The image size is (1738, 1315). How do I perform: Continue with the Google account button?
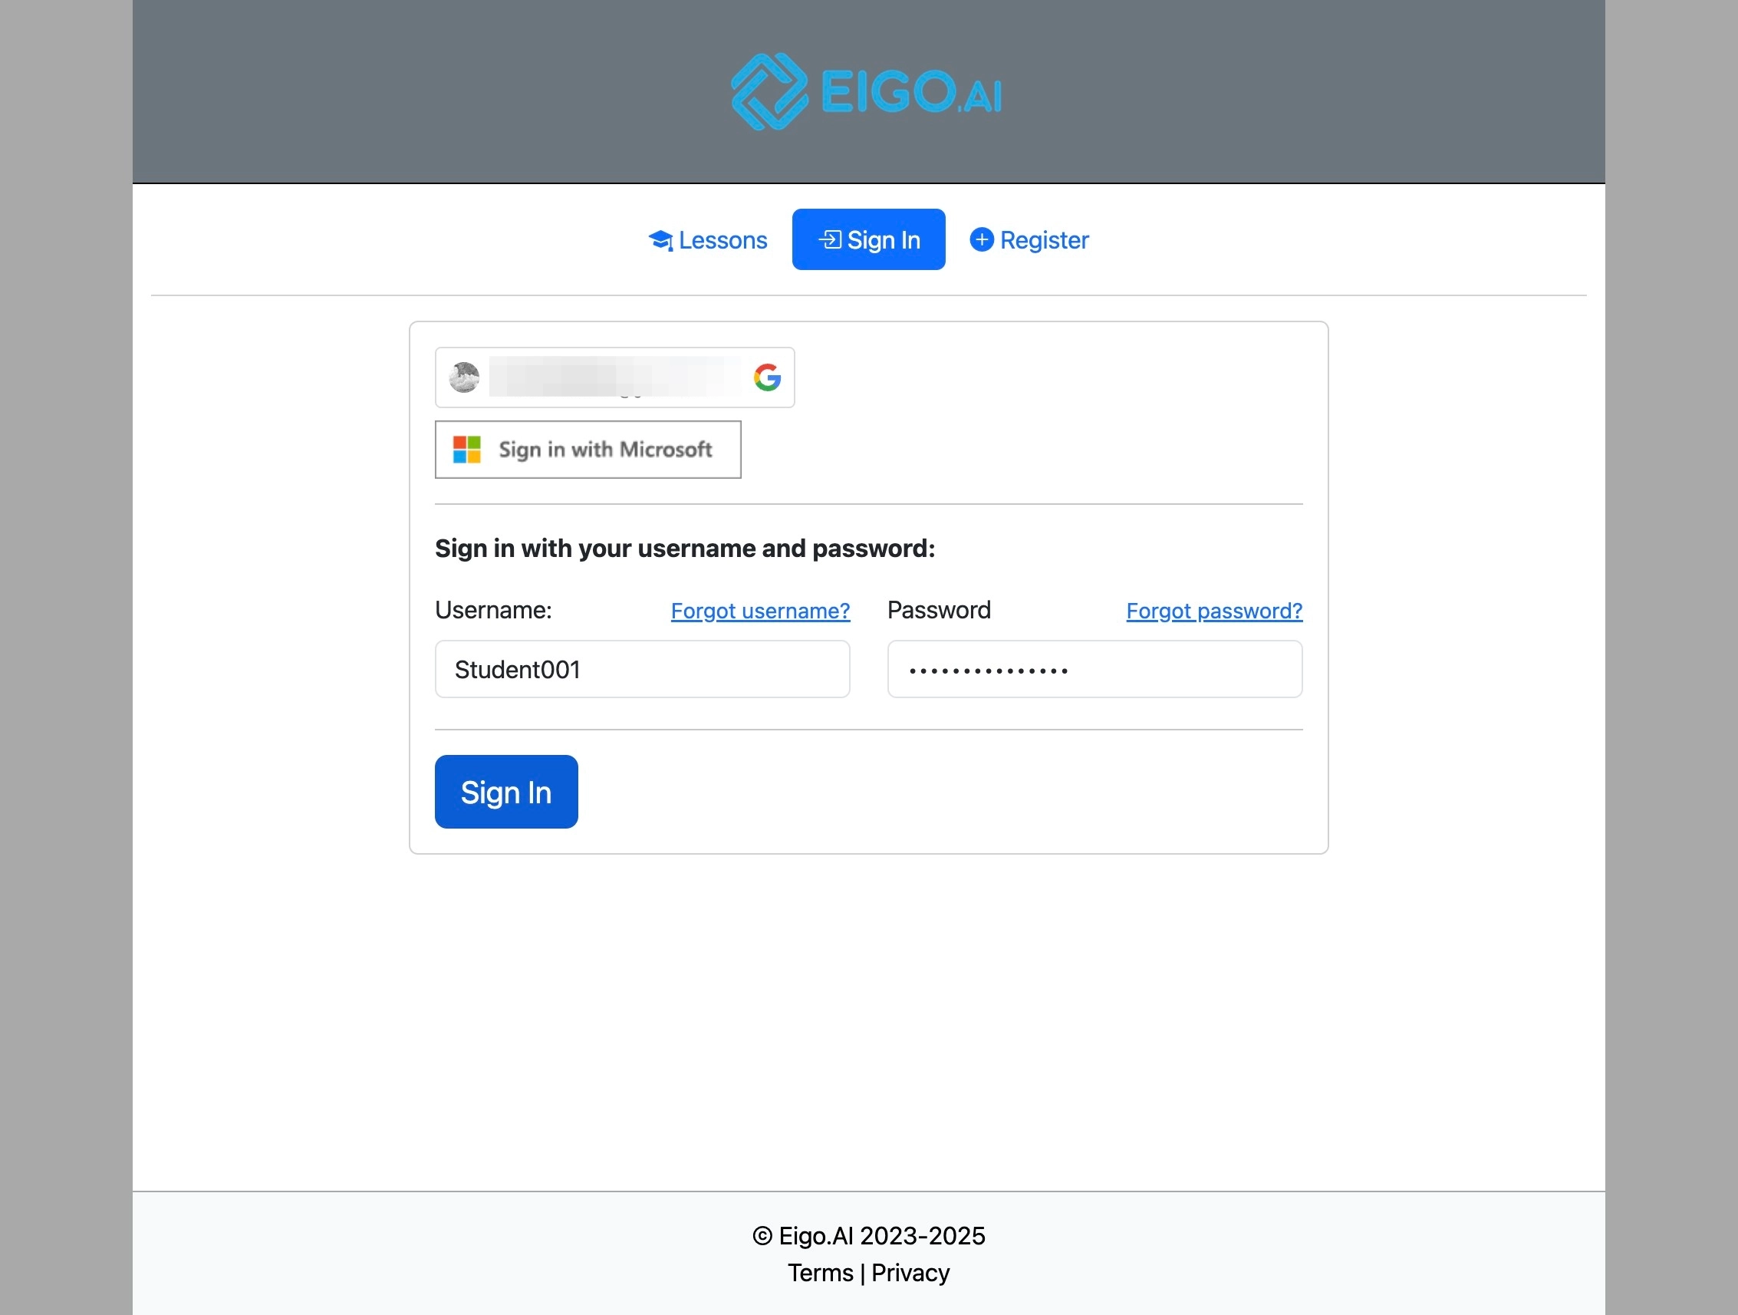[x=614, y=377]
